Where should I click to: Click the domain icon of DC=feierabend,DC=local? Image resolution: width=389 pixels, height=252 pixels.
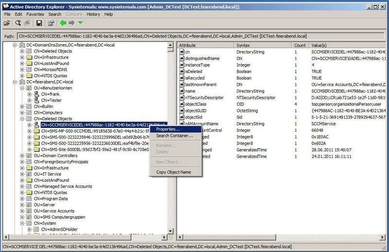pyautogui.click(x=22, y=82)
